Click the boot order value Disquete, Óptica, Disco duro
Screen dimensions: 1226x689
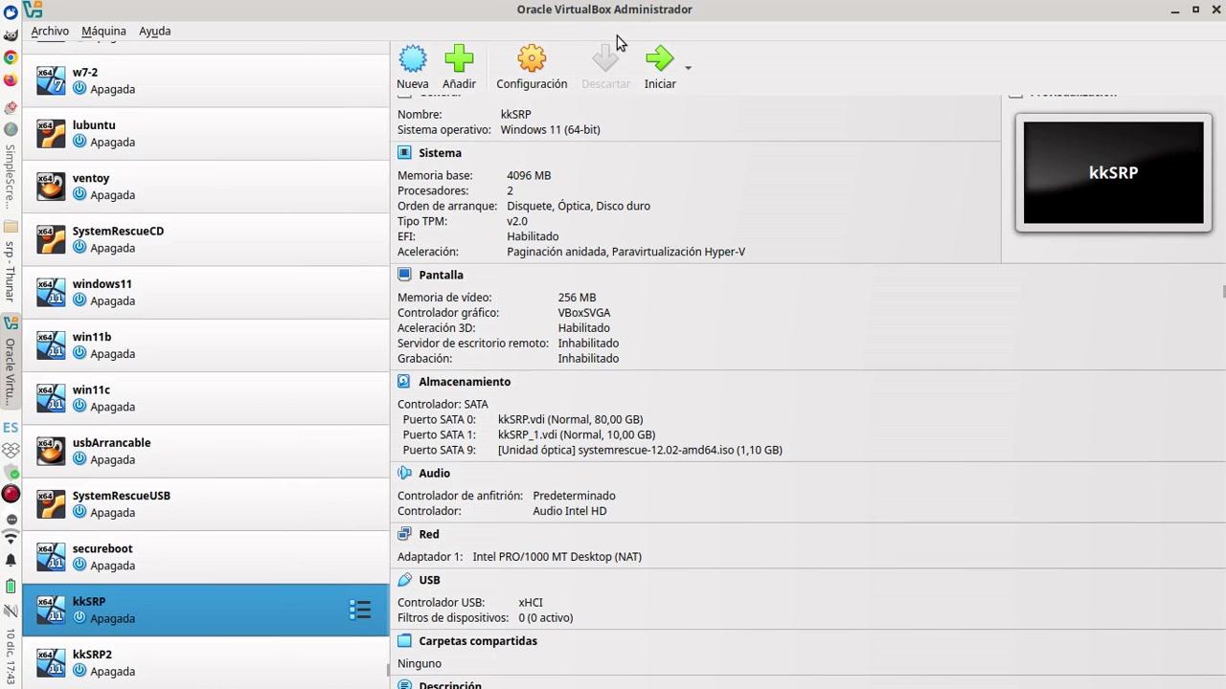coord(579,207)
